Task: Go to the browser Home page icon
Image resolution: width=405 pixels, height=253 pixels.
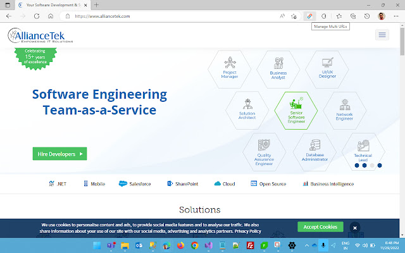Action: click(x=51, y=16)
